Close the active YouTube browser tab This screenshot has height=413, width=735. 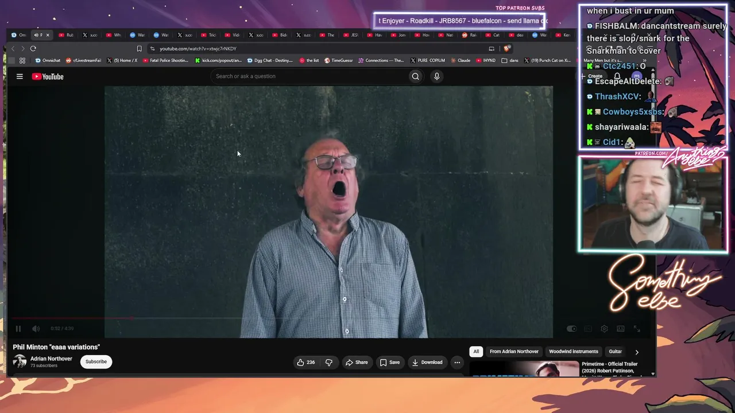[48, 35]
